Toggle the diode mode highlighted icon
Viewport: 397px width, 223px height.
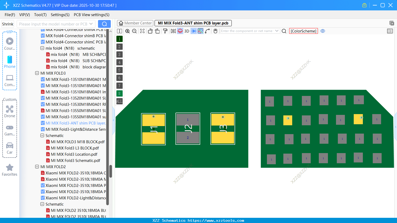[193, 31]
